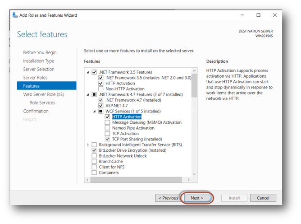Collapse the WCF Services tree node
This screenshot has height=224, width=301.
[94, 111]
